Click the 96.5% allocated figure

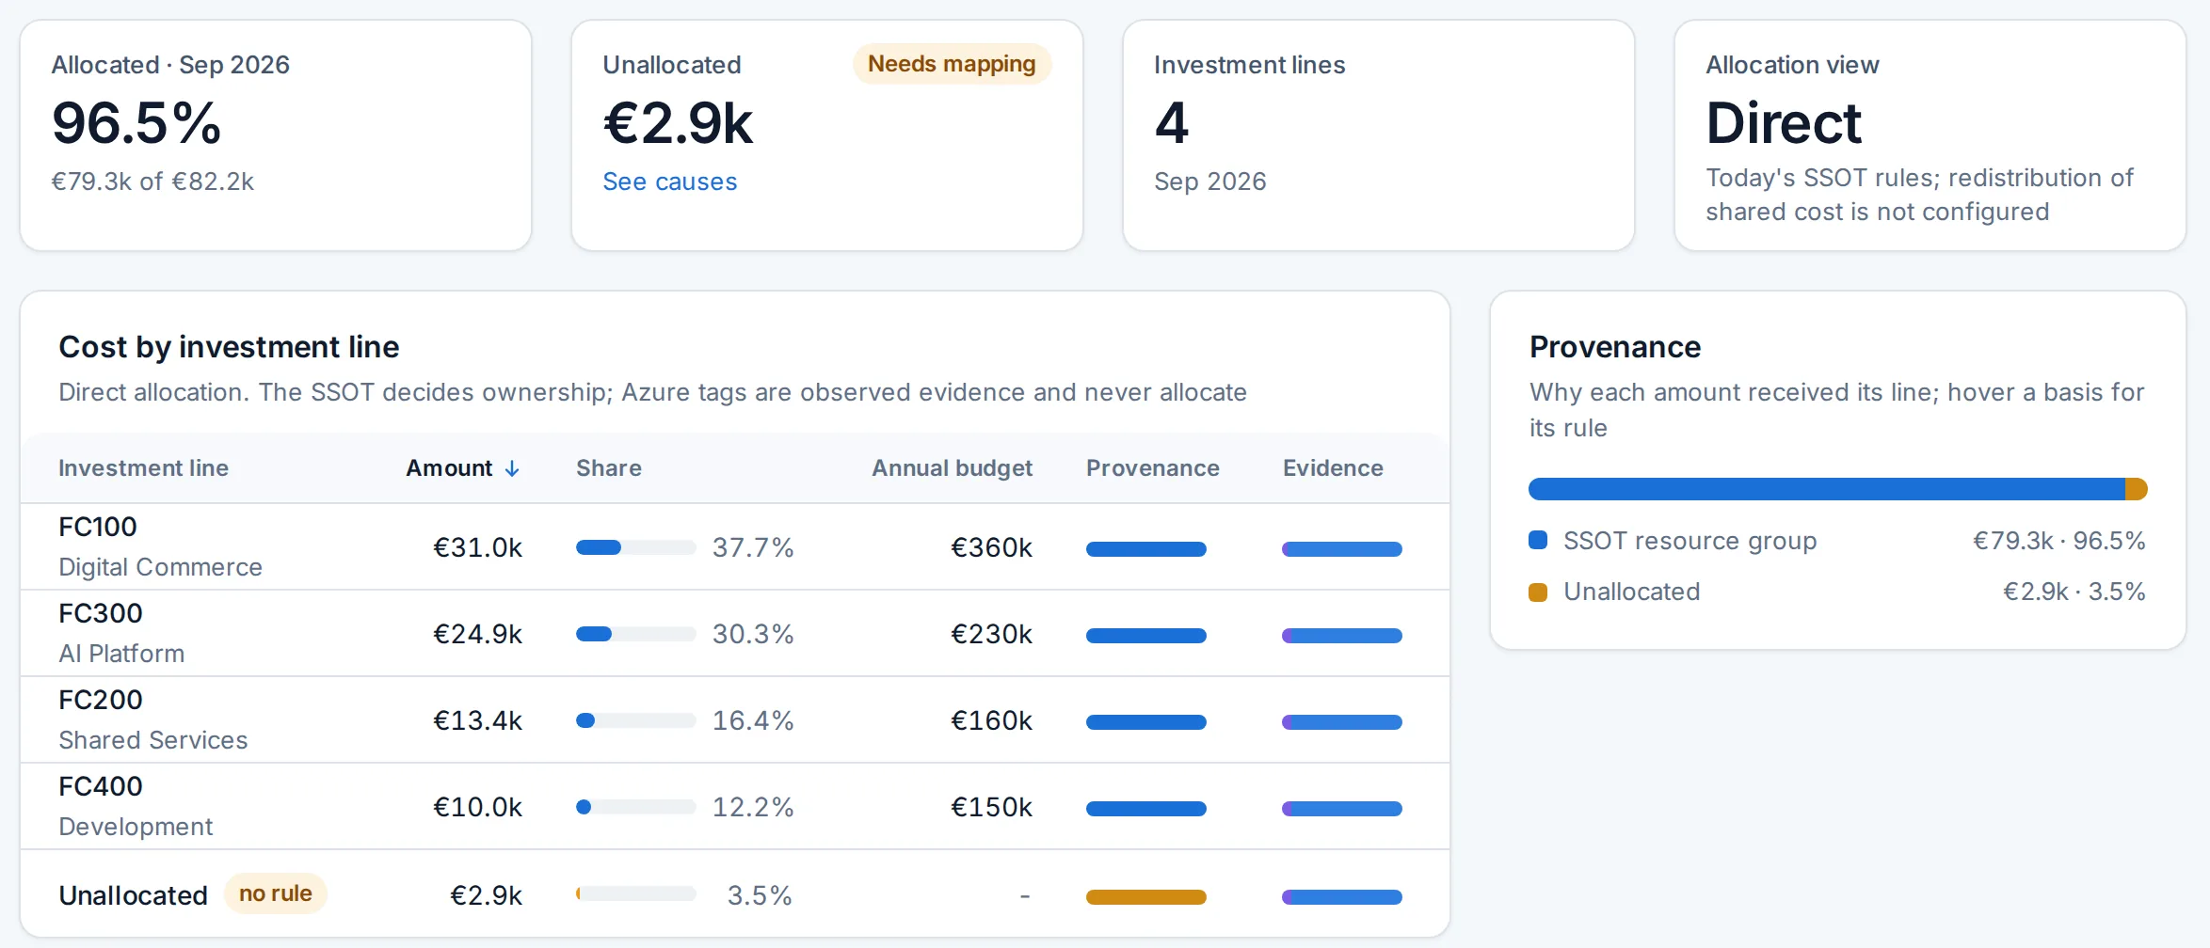pyautogui.click(x=136, y=123)
